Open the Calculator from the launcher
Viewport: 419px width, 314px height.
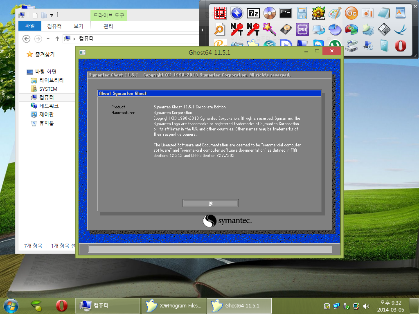302,13
